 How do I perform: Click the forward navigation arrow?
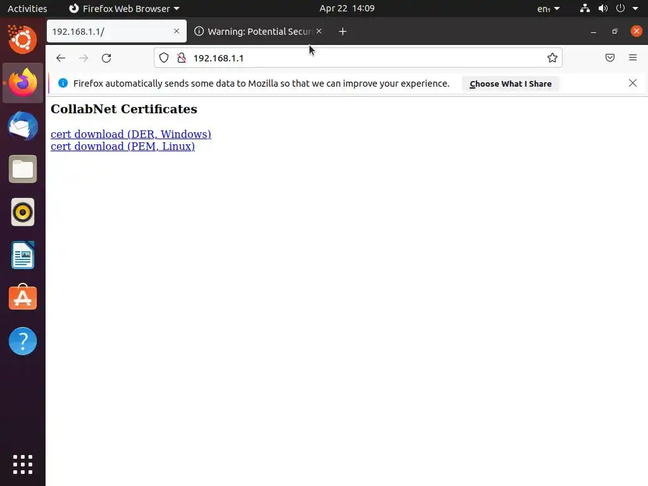click(x=84, y=58)
